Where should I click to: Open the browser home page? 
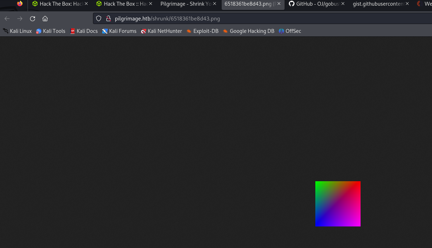tap(45, 19)
